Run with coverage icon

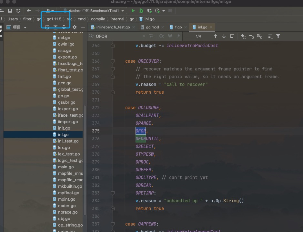point(149,11)
